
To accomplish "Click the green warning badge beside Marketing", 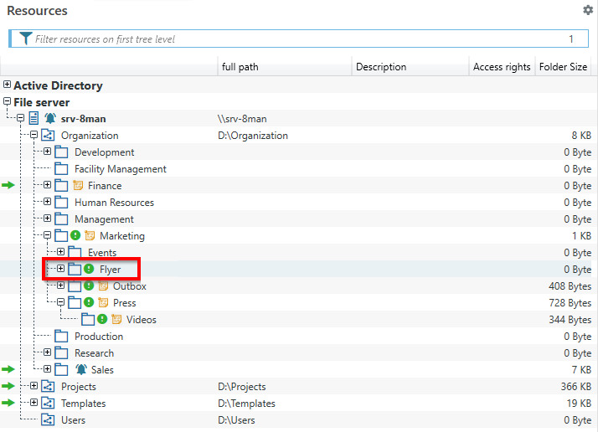I will tap(75, 236).
